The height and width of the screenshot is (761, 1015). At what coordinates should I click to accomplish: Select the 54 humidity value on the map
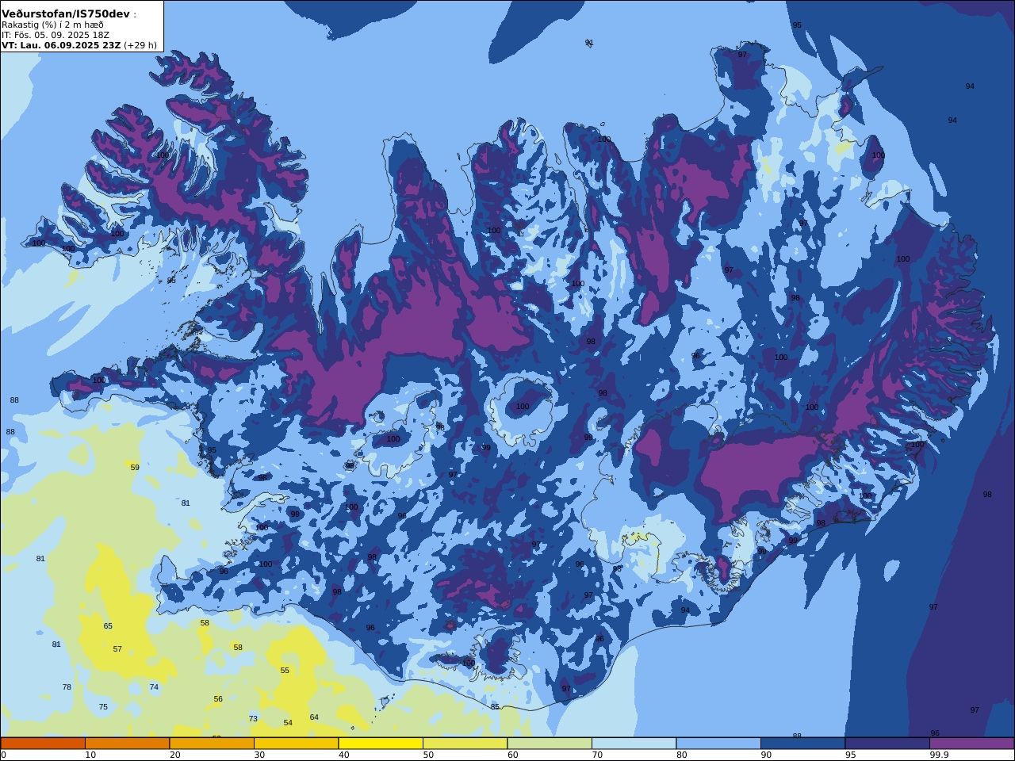point(288,723)
